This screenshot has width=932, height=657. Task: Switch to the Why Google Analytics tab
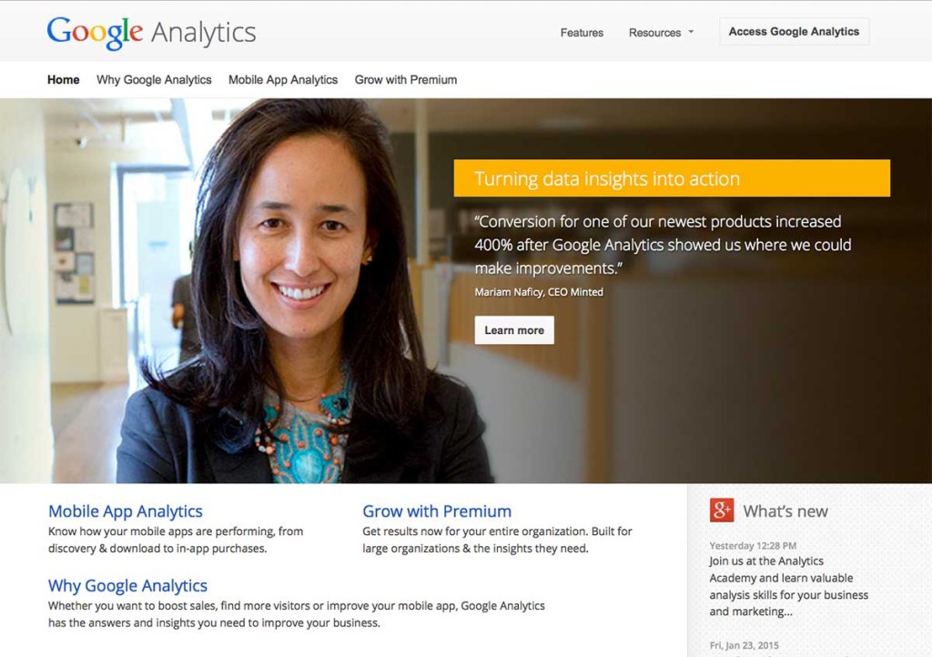153,79
